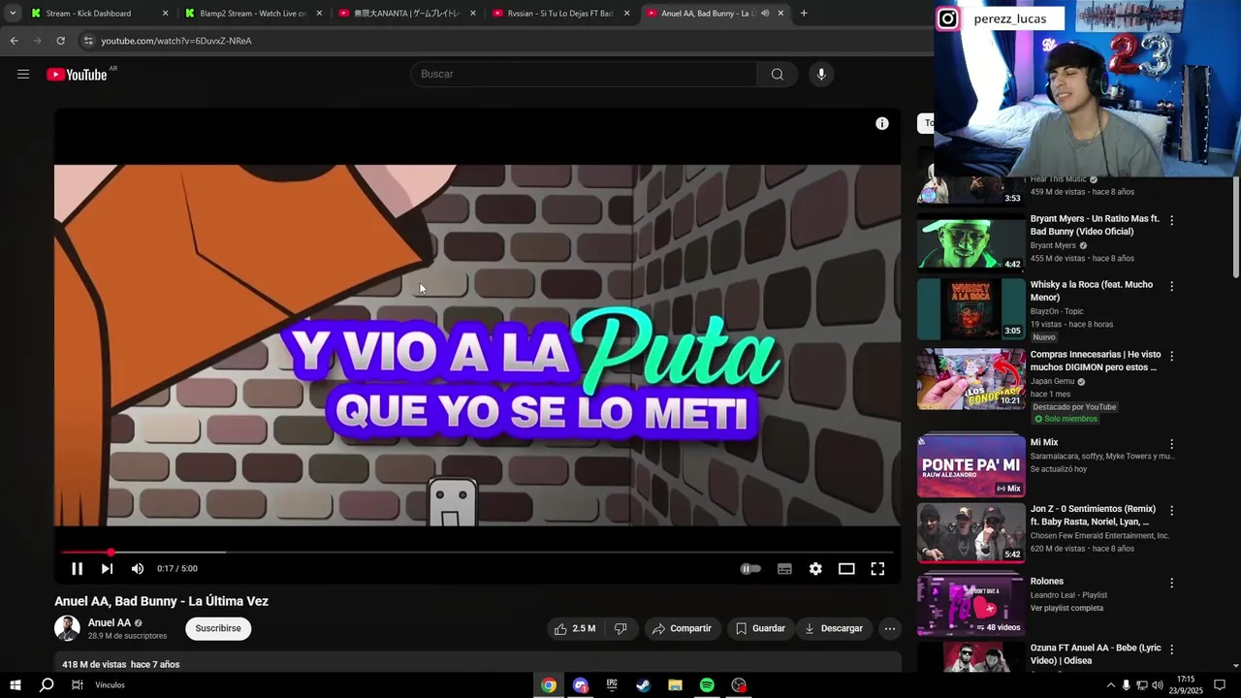Start voice search with the microphone
1241x698 pixels.
[821, 75]
